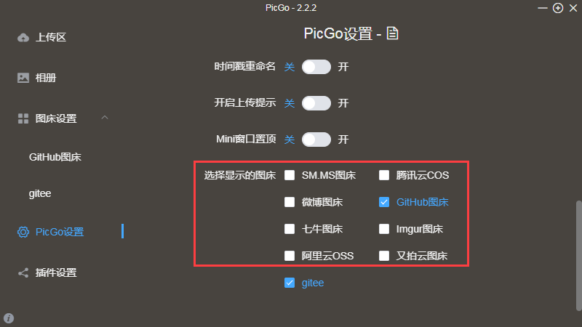Turn on Mini窗口置顶 switch
This screenshot has height=327, width=582.
[316, 140]
